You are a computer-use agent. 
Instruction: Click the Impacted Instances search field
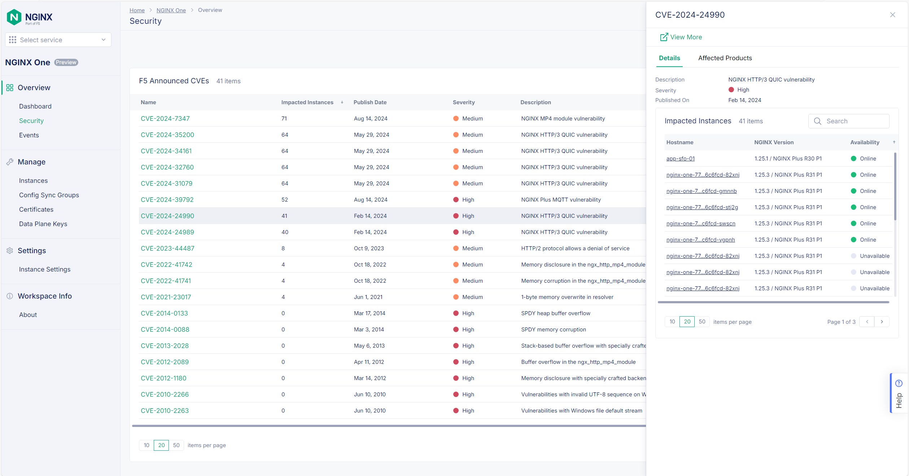point(848,121)
